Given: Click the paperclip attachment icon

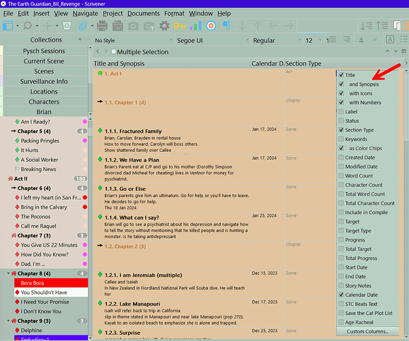Looking at the screenshot, I should (x=82, y=25).
